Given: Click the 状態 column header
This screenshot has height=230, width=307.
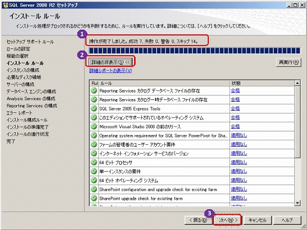Looking at the screenshot, I should [x=262, y=83].
